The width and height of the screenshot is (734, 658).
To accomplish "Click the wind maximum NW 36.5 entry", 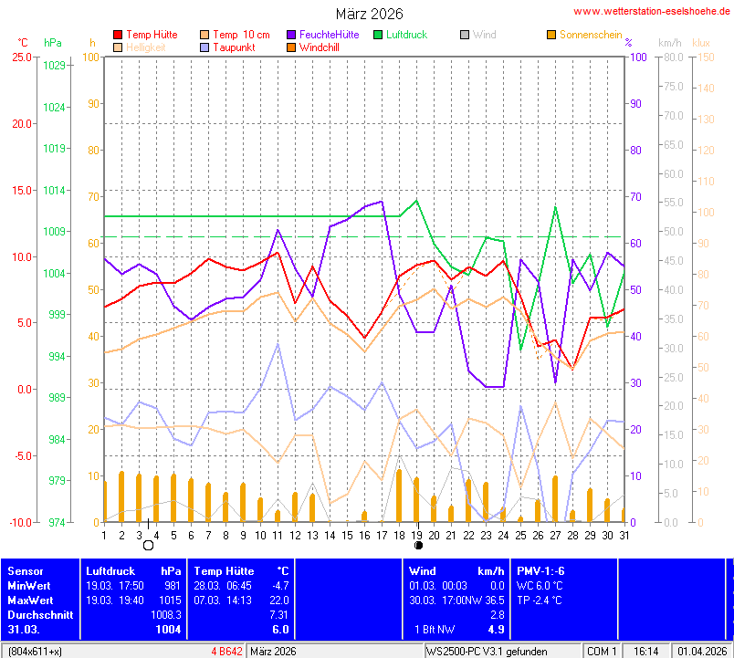I will (x=484, y=601).
